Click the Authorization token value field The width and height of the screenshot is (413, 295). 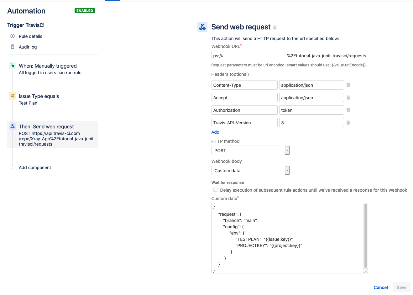(311, 110)
